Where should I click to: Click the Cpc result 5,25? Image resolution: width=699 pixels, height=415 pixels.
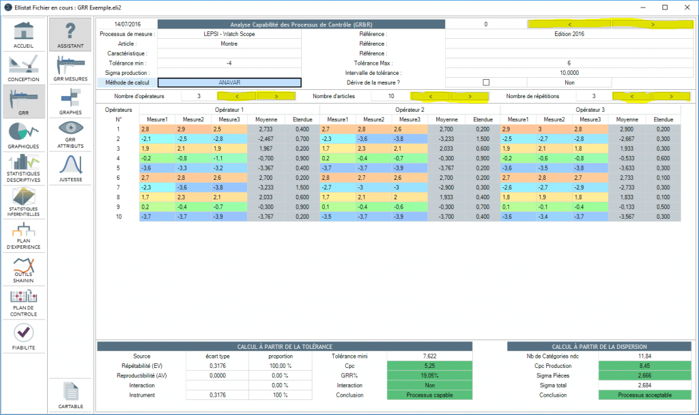[x=430, y=366]
